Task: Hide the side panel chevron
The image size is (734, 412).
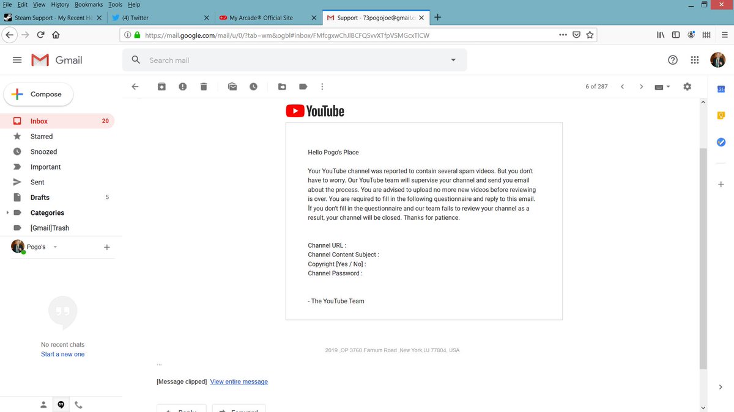Action: [x=721, y=387]
